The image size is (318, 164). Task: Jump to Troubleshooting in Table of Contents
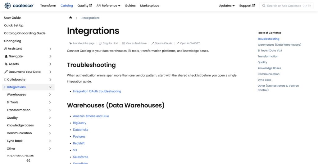pyautogui.click(x=268, y=39)
